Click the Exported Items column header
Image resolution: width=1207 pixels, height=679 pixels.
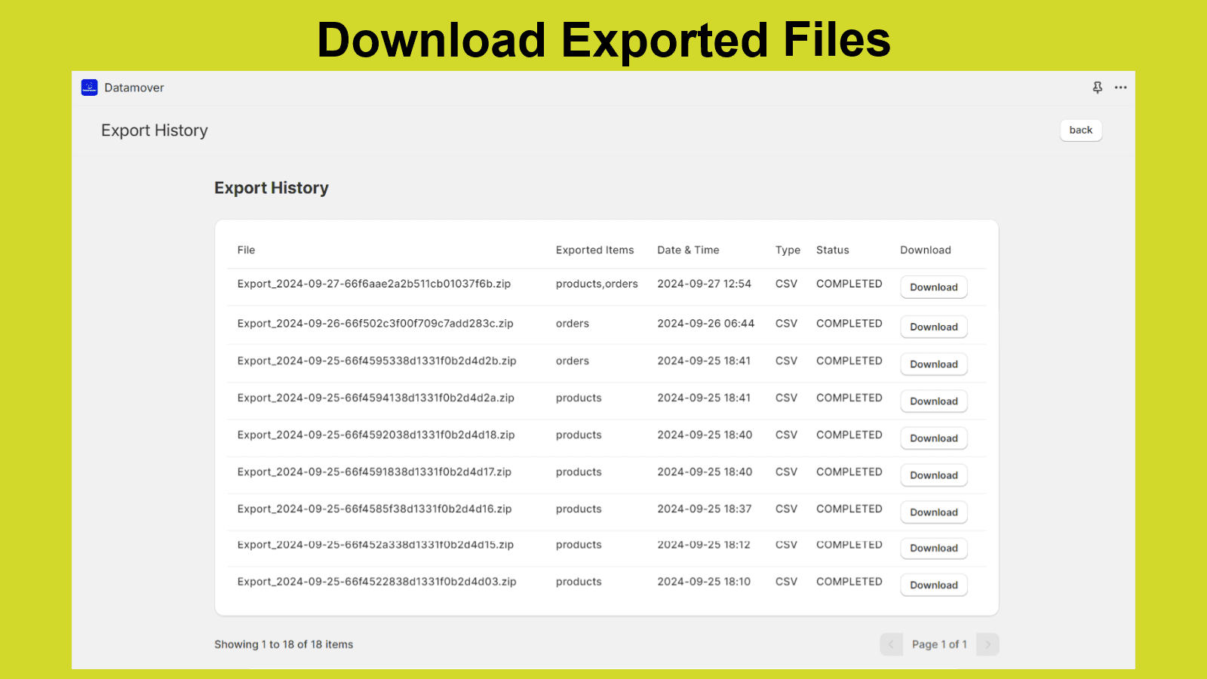[594, 250]
